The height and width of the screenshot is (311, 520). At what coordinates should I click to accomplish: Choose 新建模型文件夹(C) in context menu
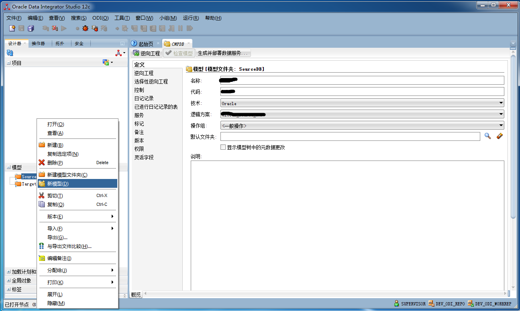77,175
